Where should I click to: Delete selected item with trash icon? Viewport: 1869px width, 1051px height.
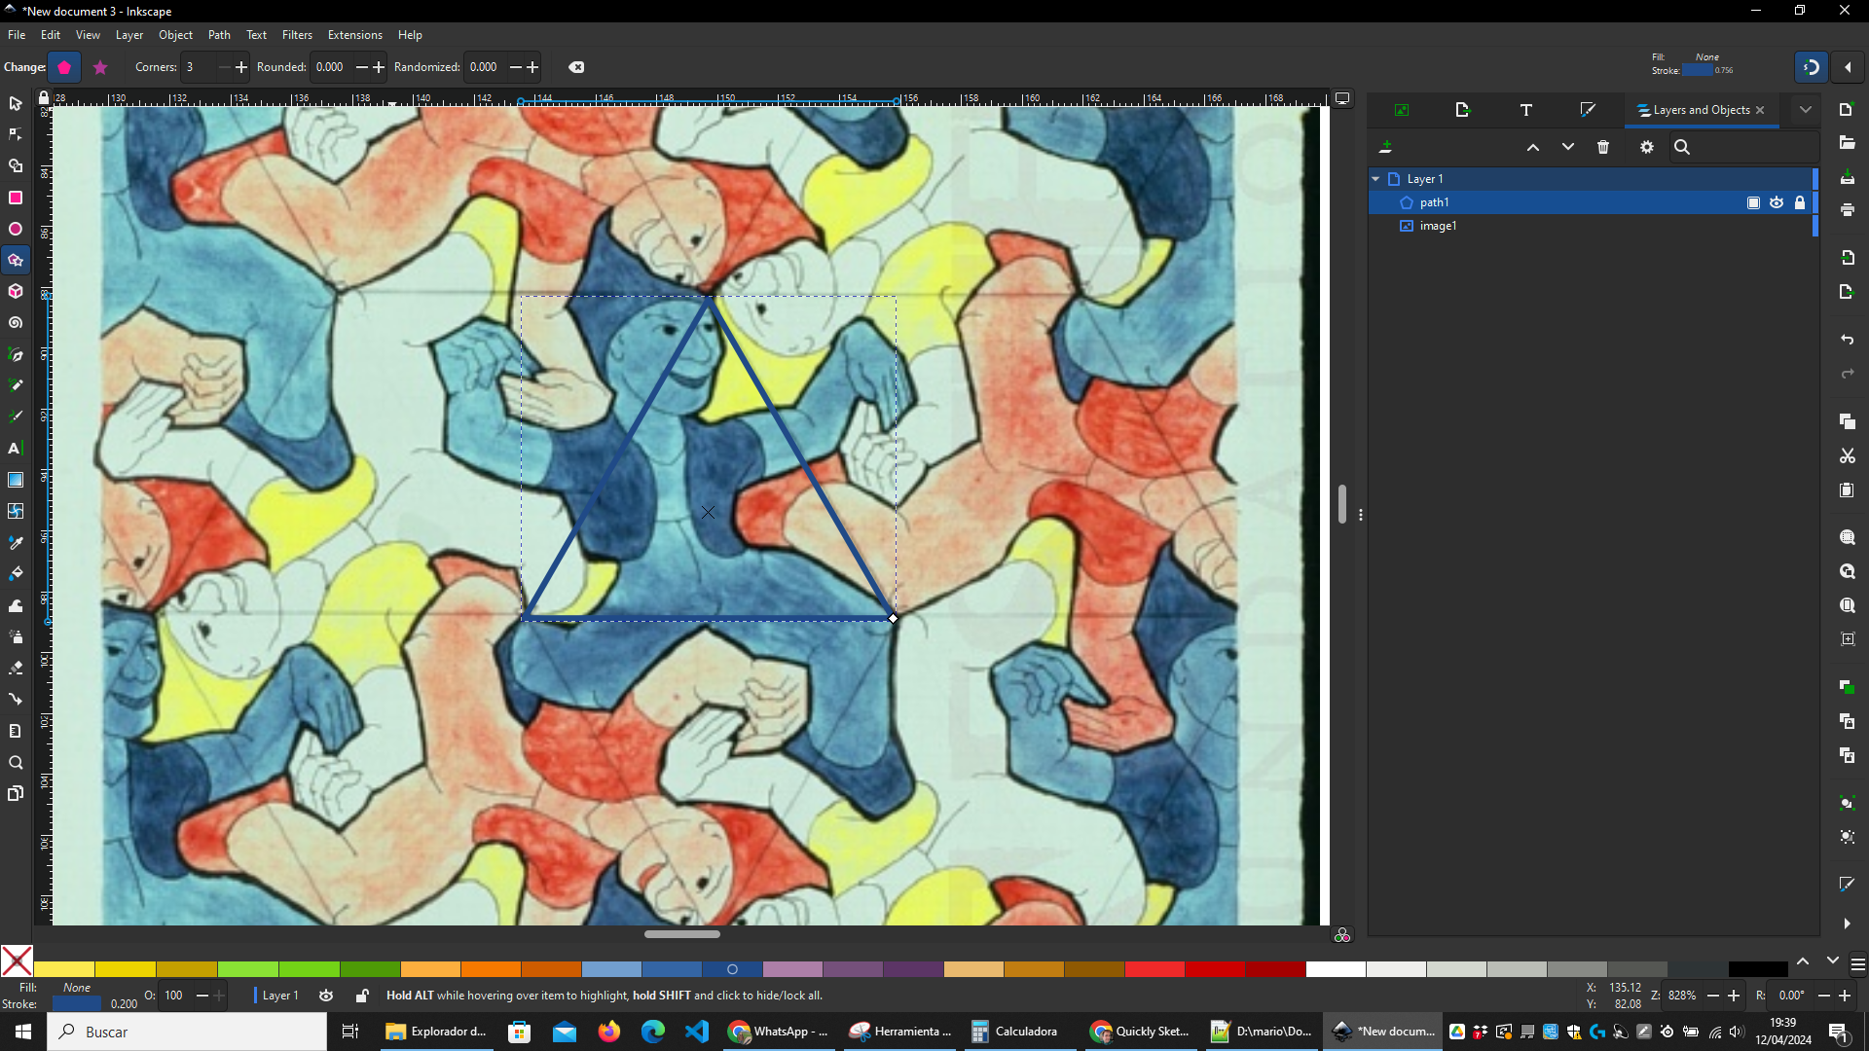(x=1603, y=147)
